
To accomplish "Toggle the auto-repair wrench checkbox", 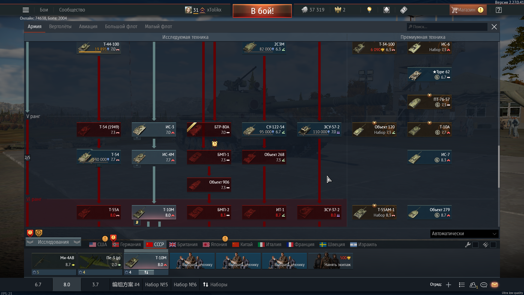I will tap(475, 245).
